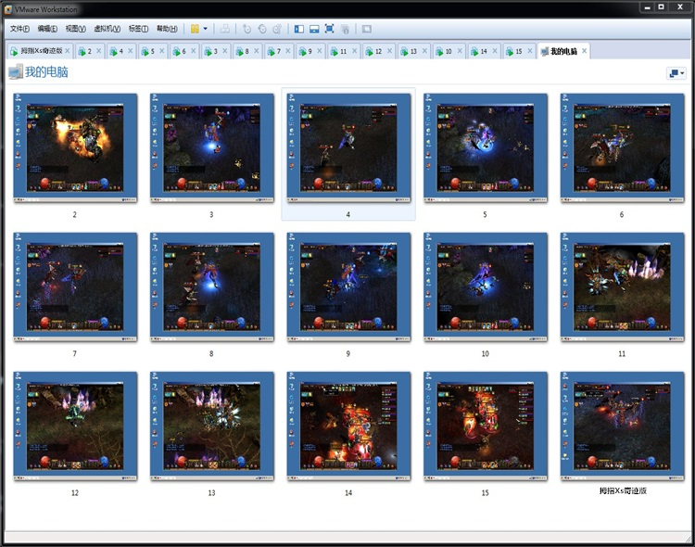Select VM 10 thumbnail

(x=486, y=287)
